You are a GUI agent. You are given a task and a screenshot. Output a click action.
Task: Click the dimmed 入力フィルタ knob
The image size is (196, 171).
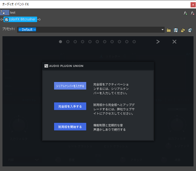point(19,125)
